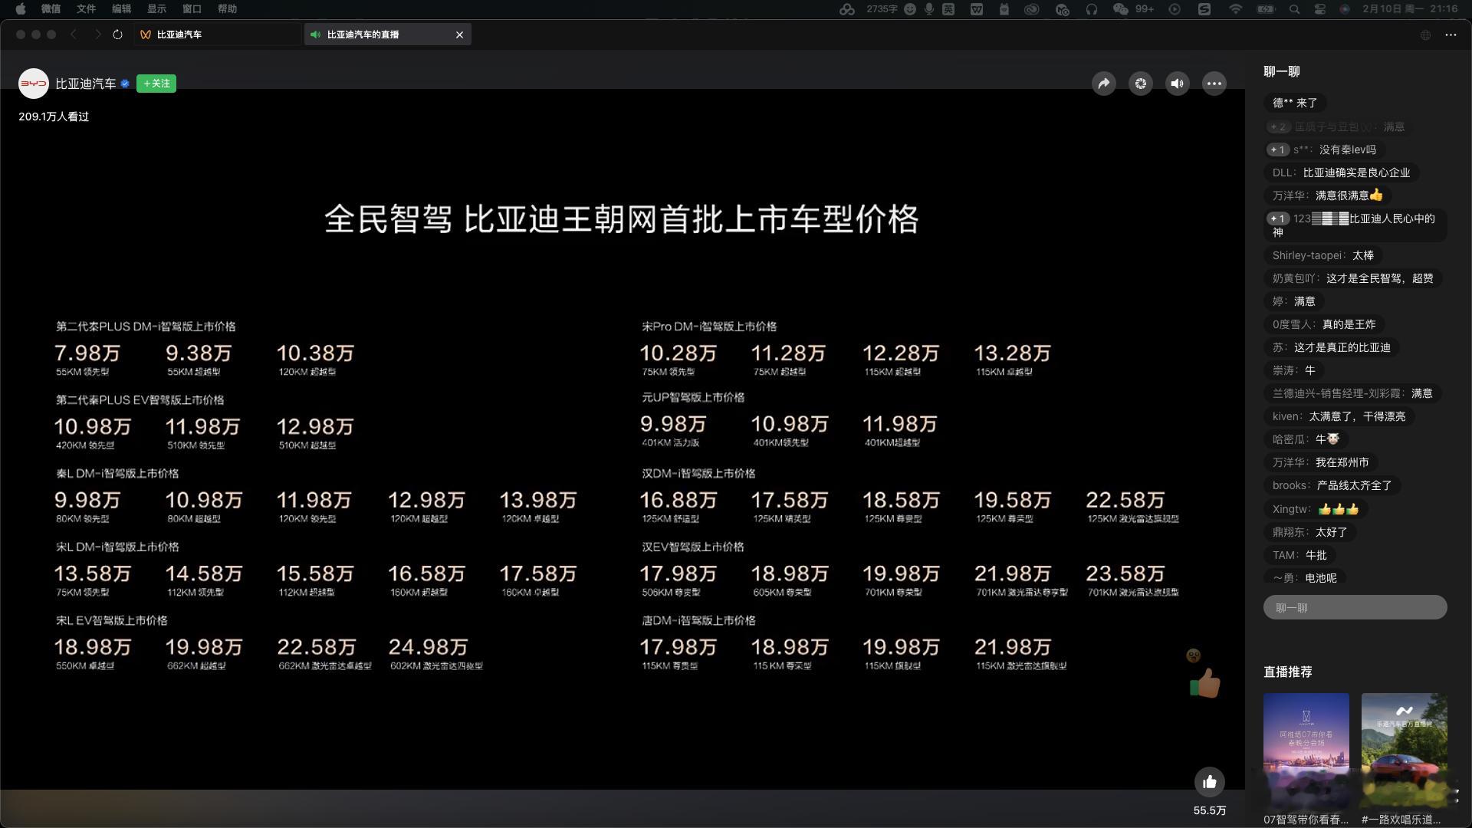Share the live stream via arrow icon

click(x=1103, y=84)
